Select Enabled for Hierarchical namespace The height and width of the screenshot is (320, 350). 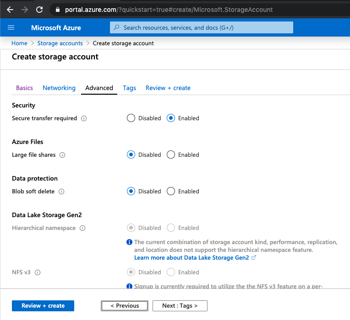[x=171, y=228]
